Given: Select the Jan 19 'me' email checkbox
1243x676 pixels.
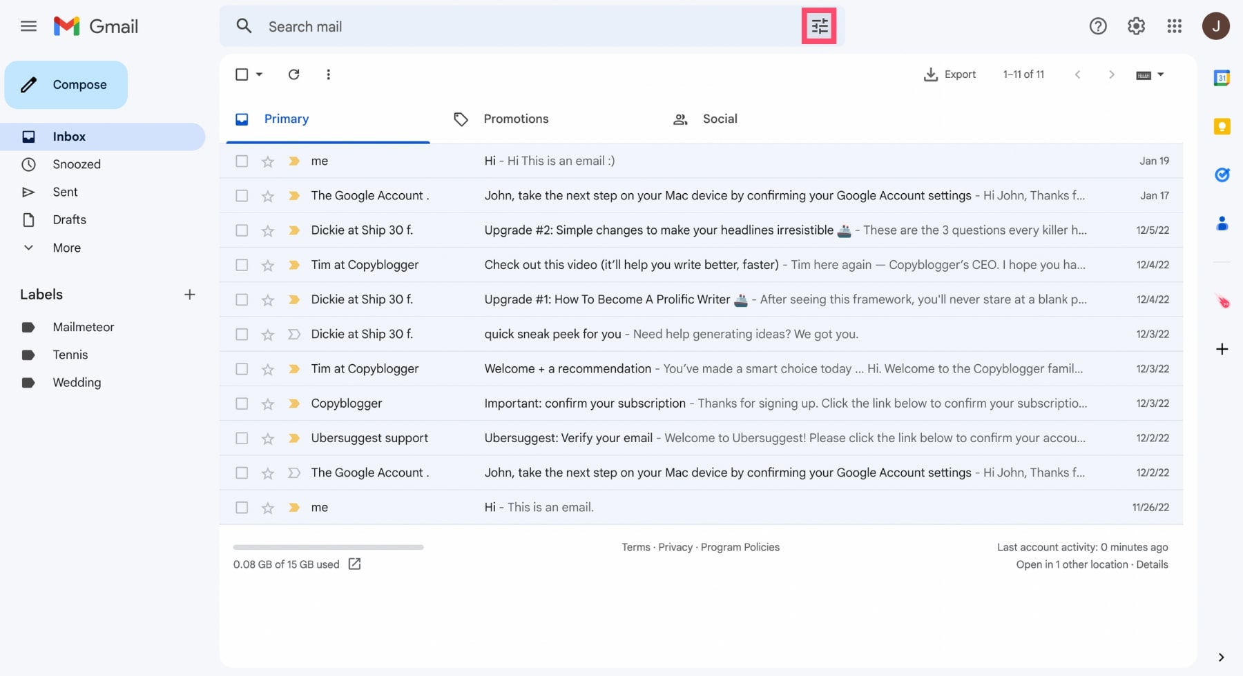Looking at the screenshot, I should [242, 161].
